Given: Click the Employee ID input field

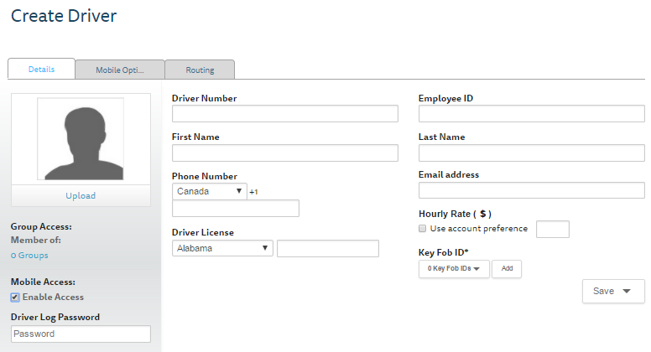Looking at the screenshot, I should coord(531,114).
